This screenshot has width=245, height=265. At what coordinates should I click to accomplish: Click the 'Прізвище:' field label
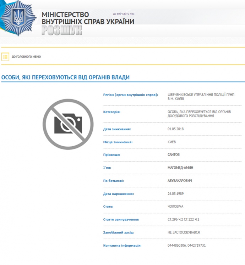pos(112,155)
